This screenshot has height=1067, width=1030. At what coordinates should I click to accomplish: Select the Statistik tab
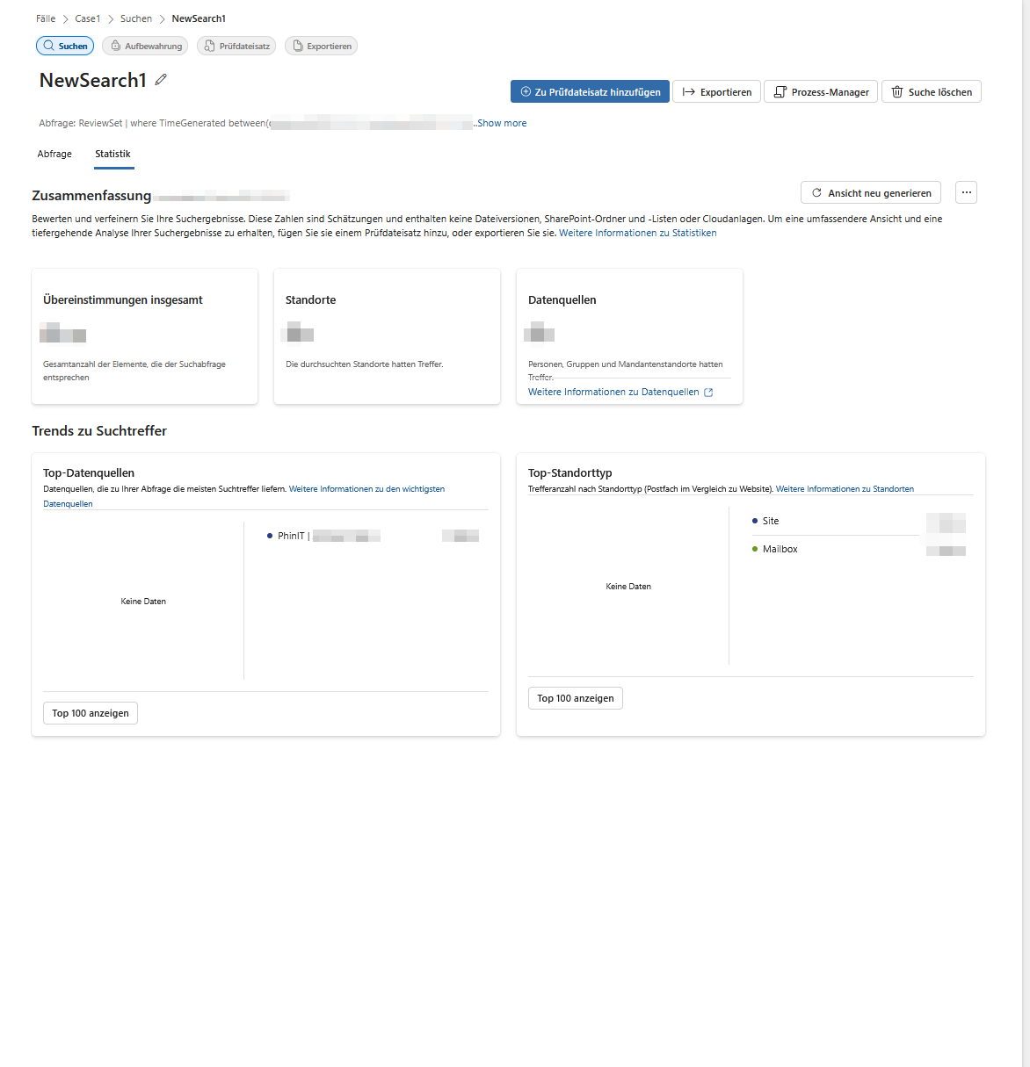112,154
